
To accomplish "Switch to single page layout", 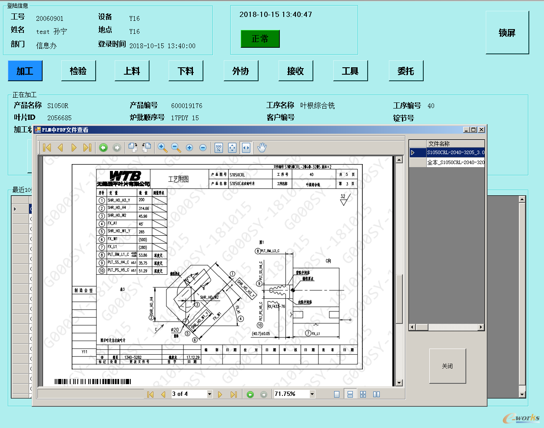I will click(x=337, y=394).
